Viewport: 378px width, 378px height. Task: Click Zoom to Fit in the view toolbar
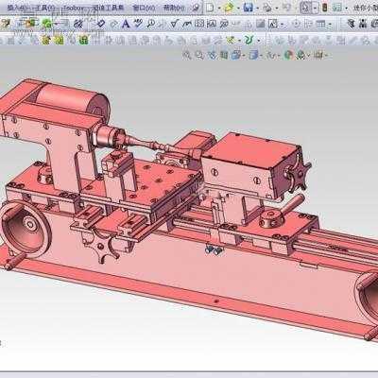tap(187, 55)
